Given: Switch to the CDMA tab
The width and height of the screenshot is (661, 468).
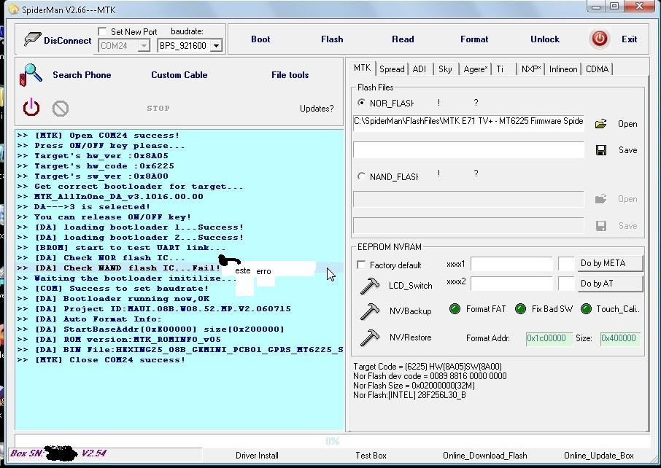Looking at the screenshot, I should pyautogui.click(x=597, y=69).
